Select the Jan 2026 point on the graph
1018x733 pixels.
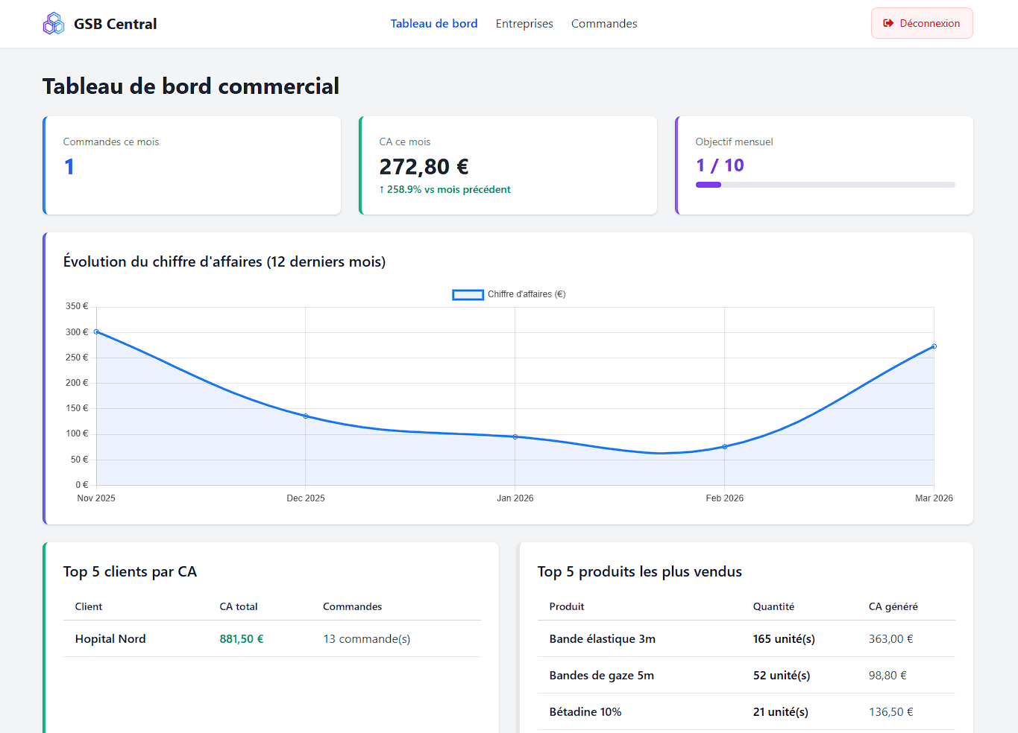click(x=515, y=437)
